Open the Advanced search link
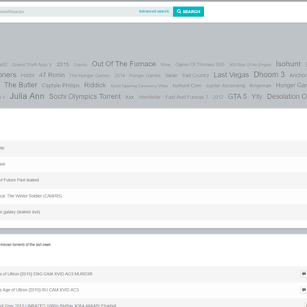 [x=153, y=11]
